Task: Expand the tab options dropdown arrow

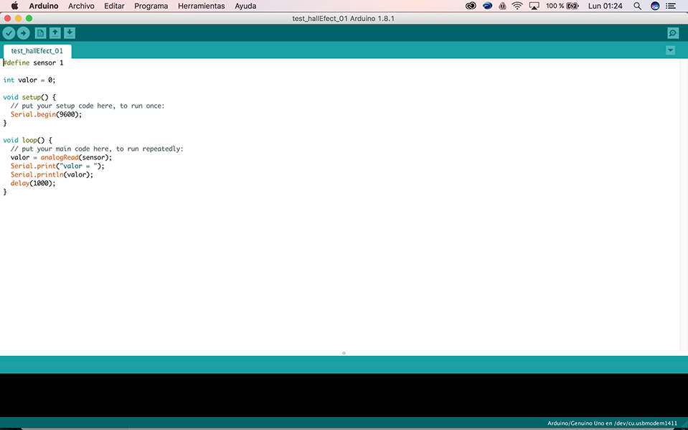Action: click(x=670, y=50)
